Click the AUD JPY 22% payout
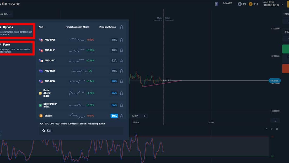289x163 pixels. click(x=114, y=60)
